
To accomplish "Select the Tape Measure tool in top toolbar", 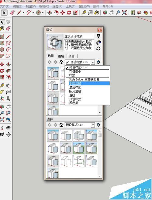I will pos(84,13).
